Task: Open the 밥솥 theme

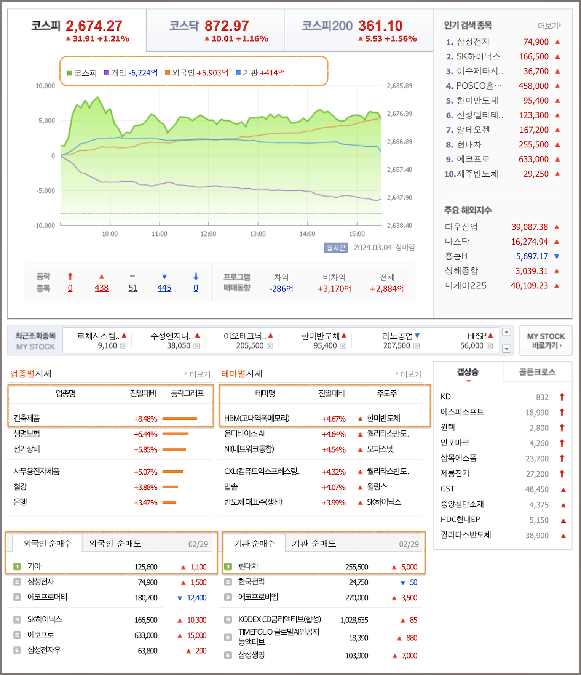Action: pyautogui.click(x=231, y=487)
